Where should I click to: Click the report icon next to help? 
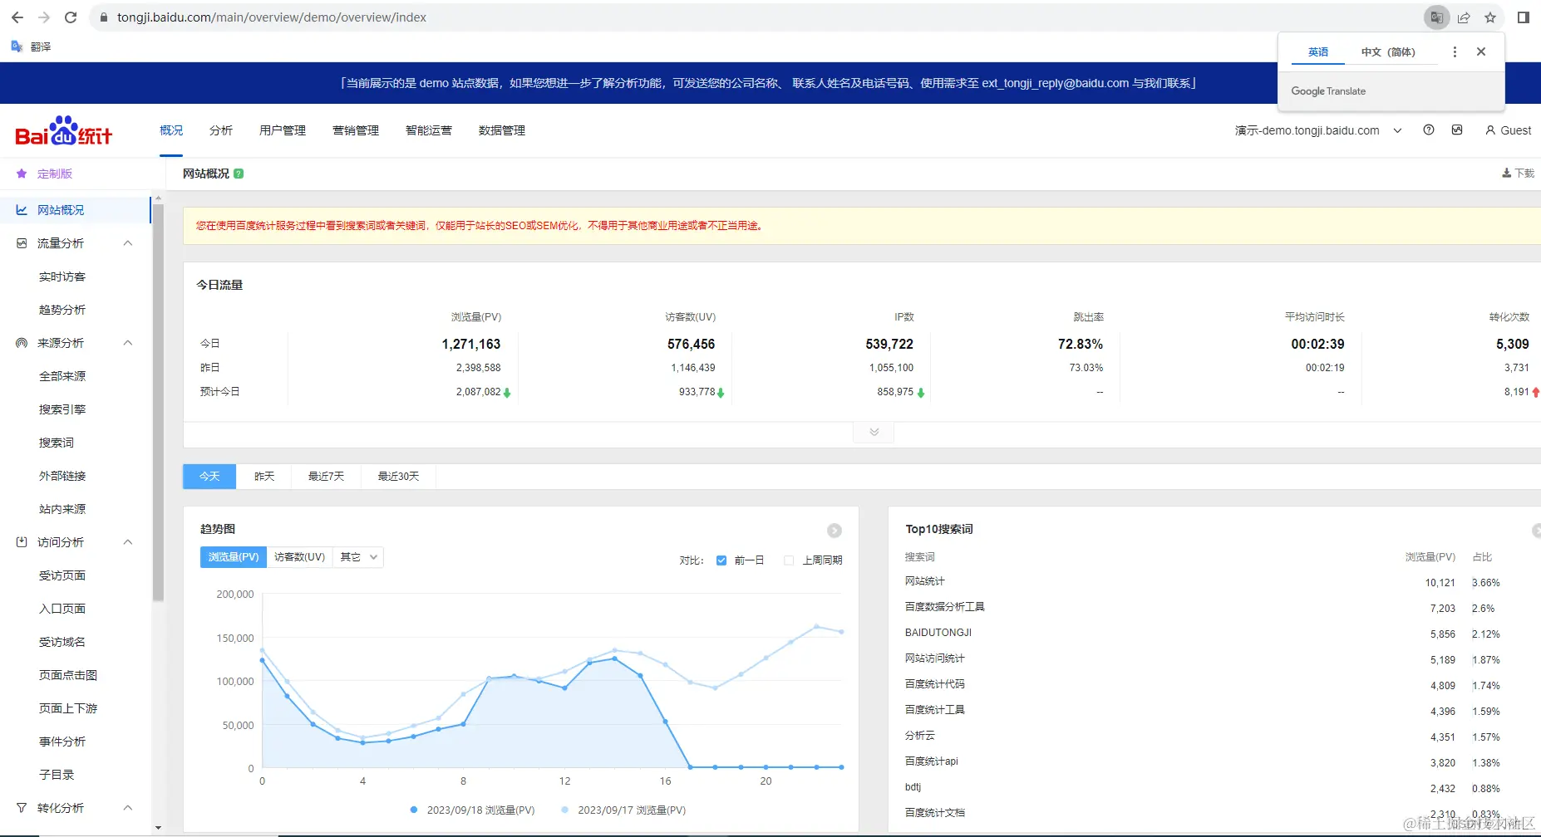[1457, 130]
